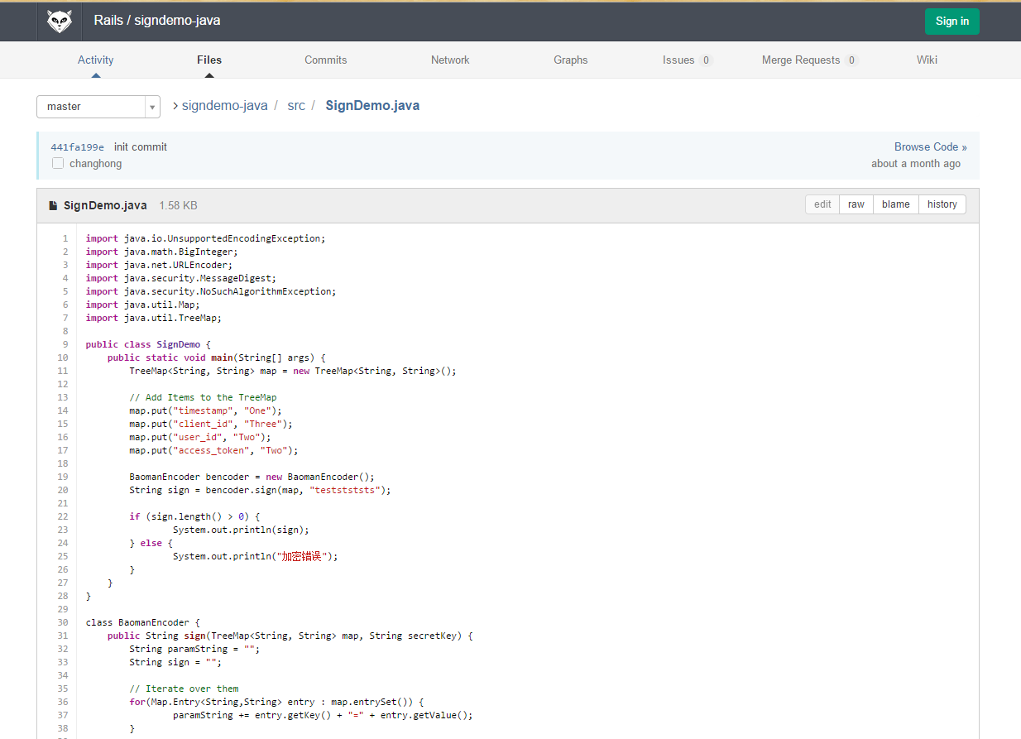
Task: Click the map.put("access_token", "Two") line
Action: 213,450
